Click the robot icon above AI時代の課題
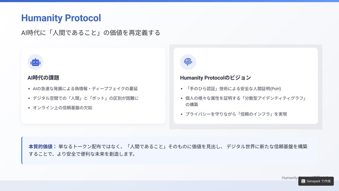The image size is (339, 191). 35,62
